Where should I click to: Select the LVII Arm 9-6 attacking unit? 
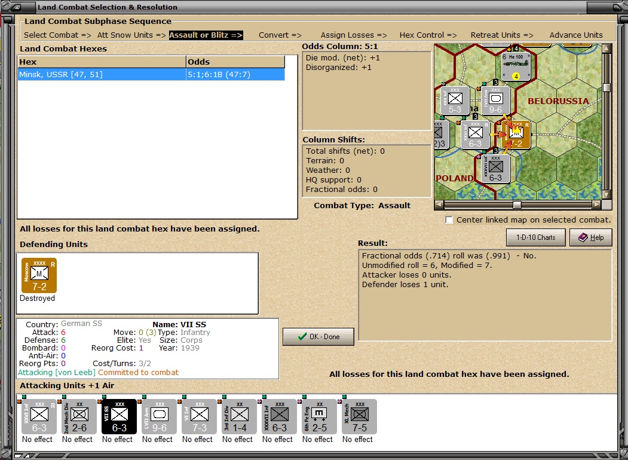coord(159,417)
